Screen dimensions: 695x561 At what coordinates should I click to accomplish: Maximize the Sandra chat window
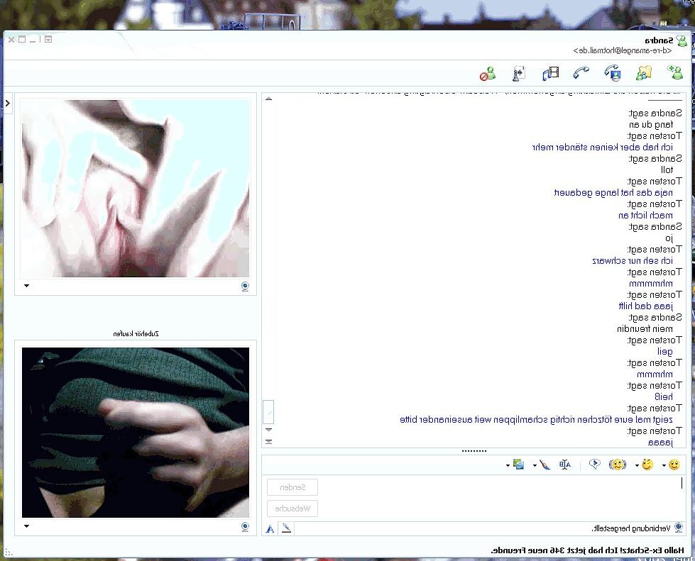pyautogui.click(x=22, y=39)
